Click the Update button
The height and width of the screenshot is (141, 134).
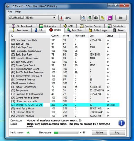(99, 132)
